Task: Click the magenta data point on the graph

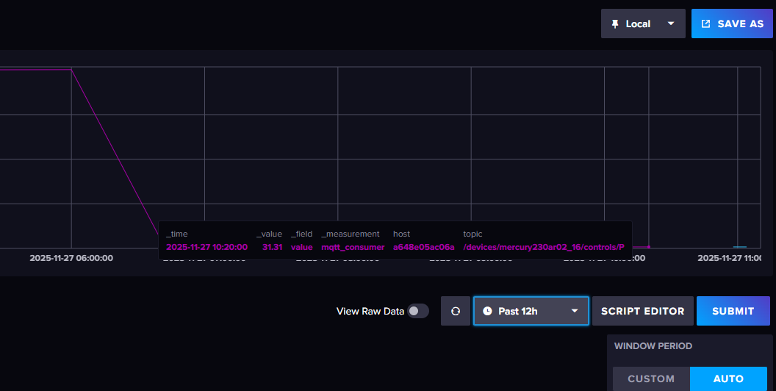Action: tap(648, 247)
